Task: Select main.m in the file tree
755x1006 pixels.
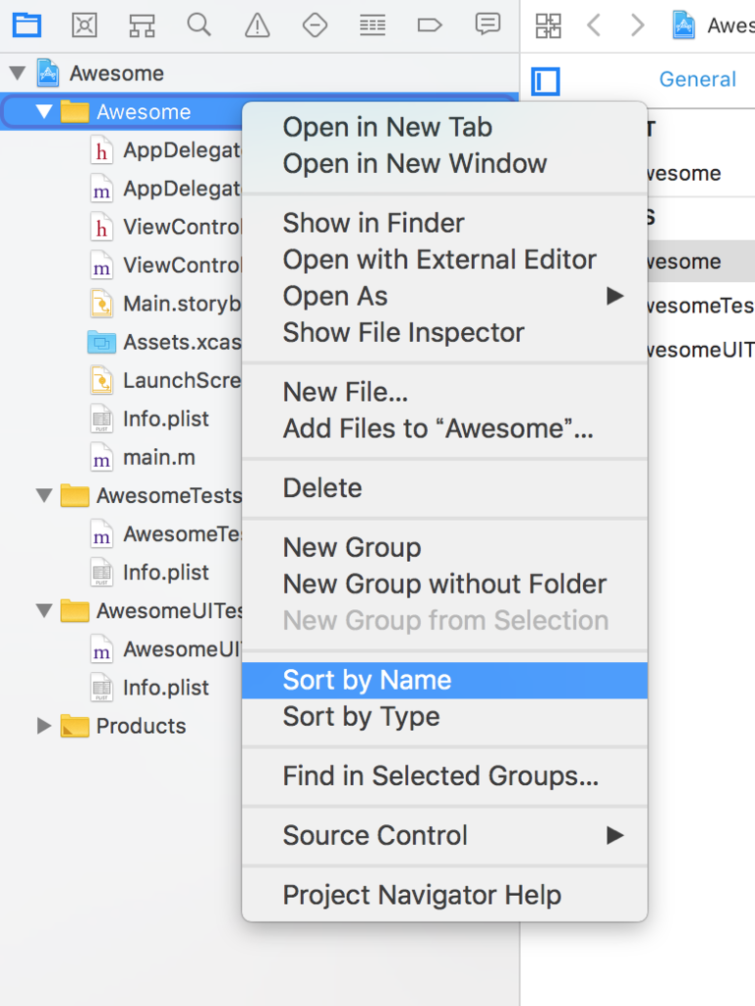Action: [x=158, y=457]
